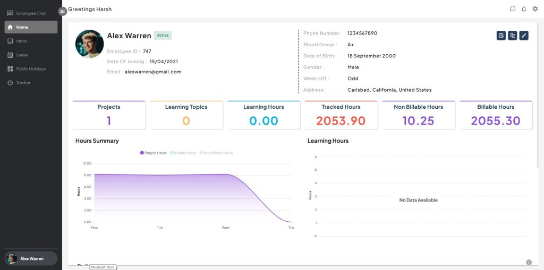Screen dimensions: 544x270
Task: Click the info icon at bottom right
Action: [x=529, y=262]
